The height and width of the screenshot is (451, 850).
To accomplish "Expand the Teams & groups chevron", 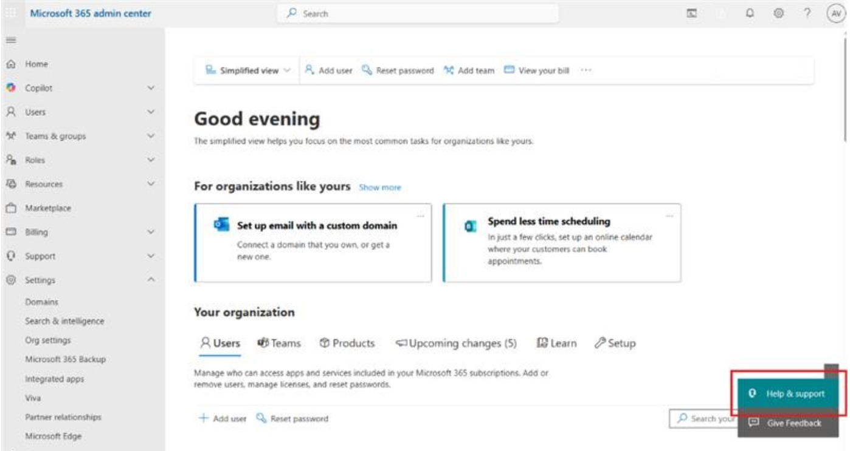I will (x=152, y=136).
